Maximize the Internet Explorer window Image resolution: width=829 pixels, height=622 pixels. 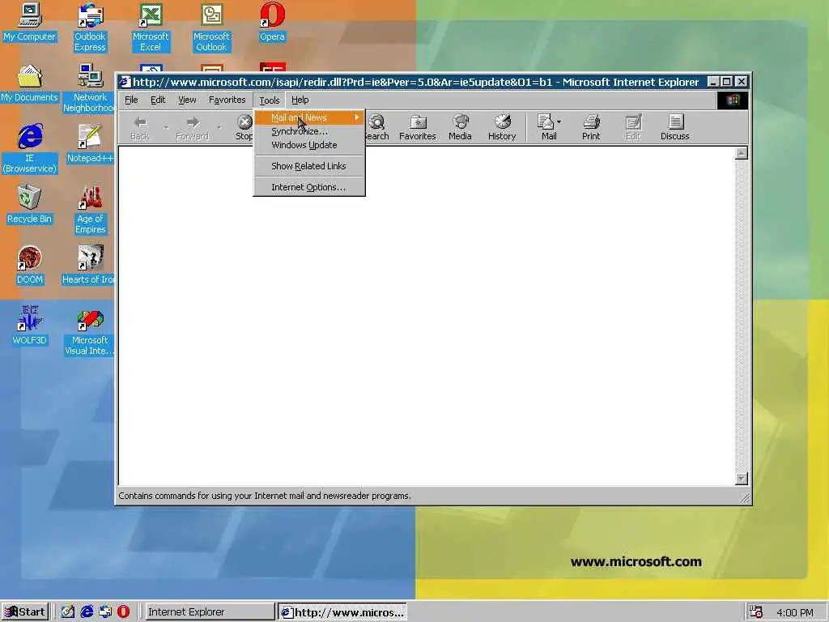pos(726,82)
